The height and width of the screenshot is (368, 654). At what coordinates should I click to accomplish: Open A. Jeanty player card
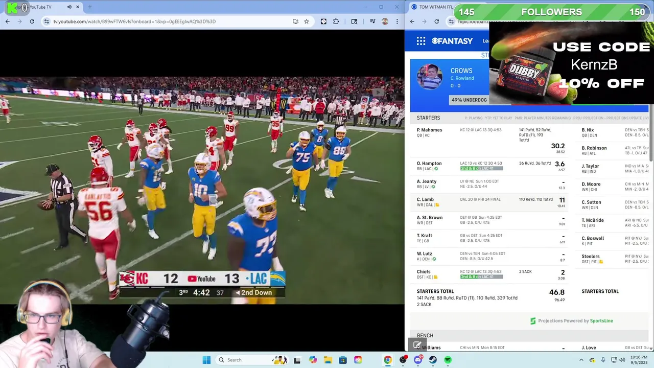[427, 181]
